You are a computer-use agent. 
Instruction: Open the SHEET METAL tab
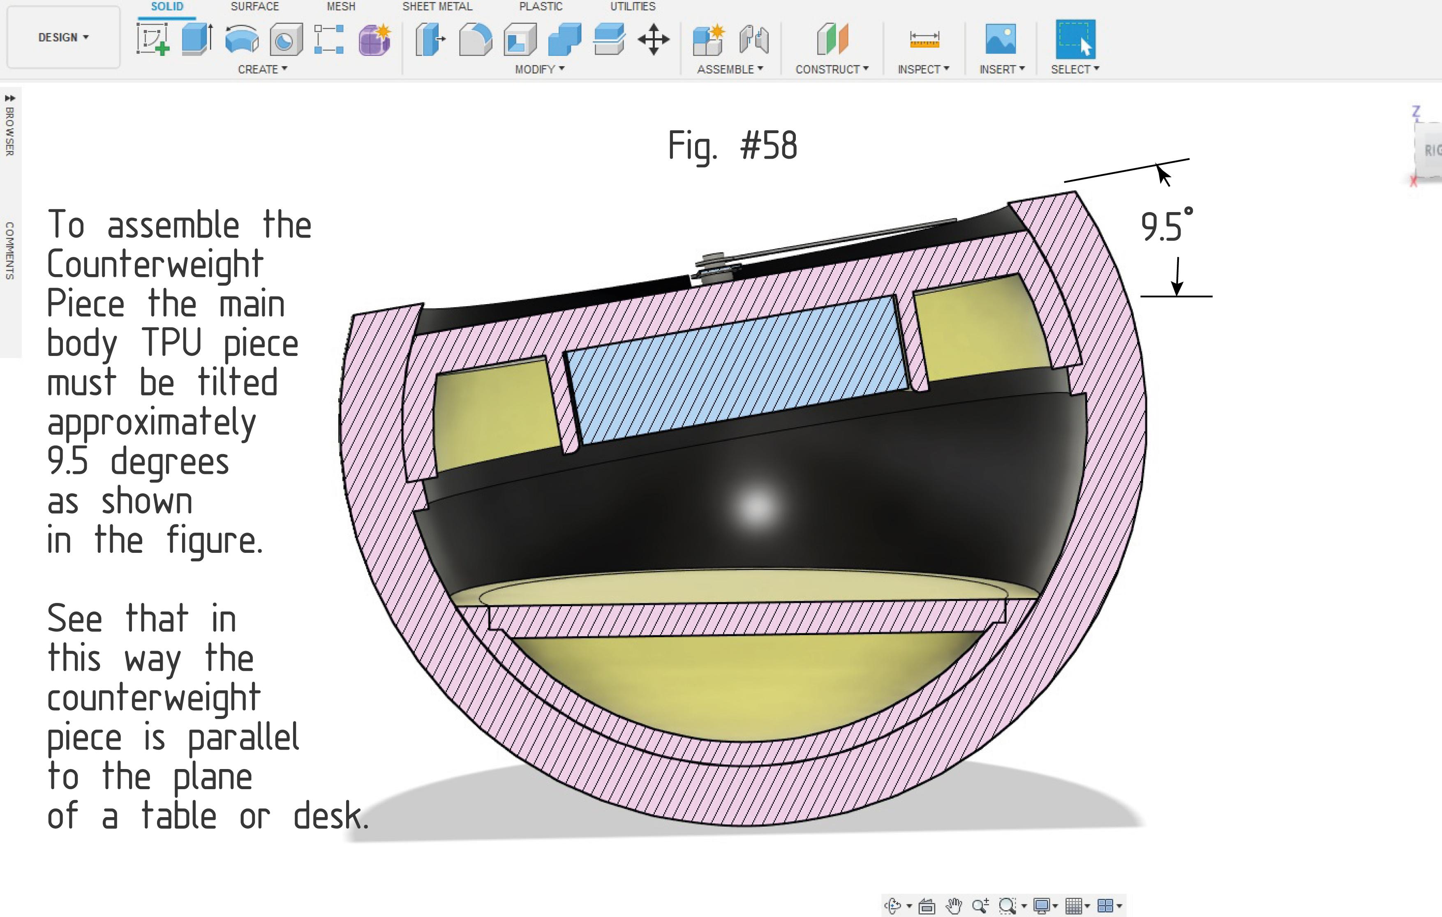click(x=438, y=7)
